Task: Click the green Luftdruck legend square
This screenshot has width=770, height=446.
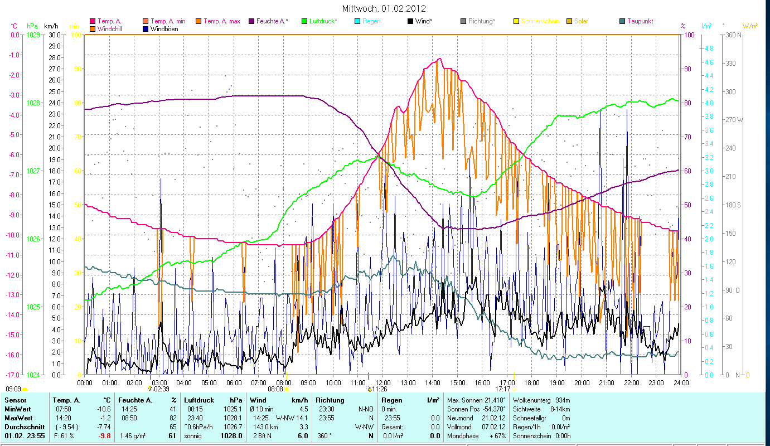Action: [x=304, y=22]
